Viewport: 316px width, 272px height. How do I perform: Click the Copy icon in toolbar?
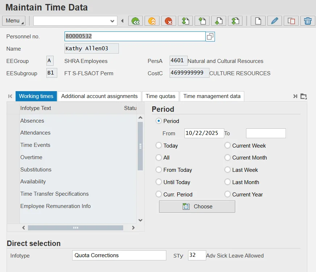click(291, 21)
